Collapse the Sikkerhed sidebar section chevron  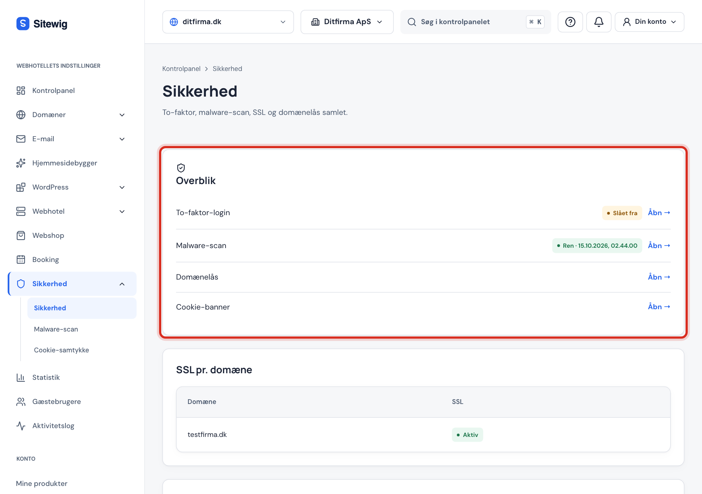pos(122,284)
